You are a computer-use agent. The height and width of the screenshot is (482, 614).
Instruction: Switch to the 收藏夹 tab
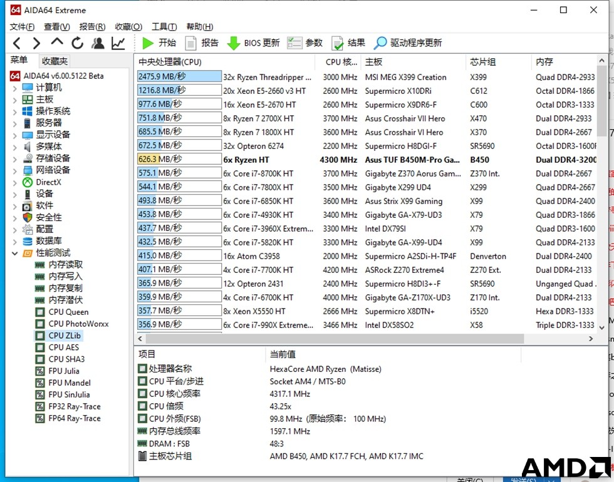tap(55, 61)
